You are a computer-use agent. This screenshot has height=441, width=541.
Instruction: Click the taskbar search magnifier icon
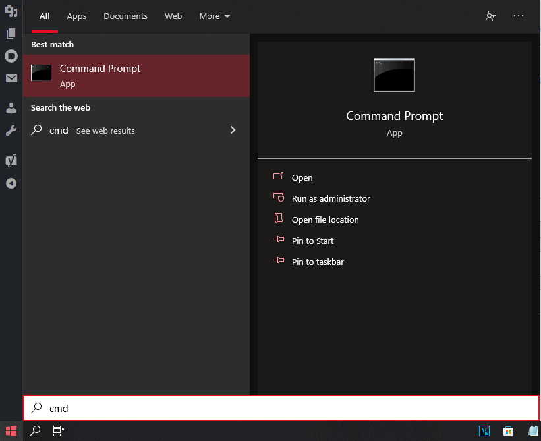click(35, 431)
